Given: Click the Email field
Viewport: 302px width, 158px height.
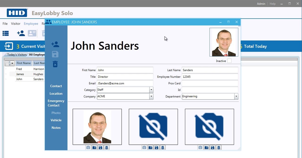Looking at the screenshot, I should [x=125, y=83].
